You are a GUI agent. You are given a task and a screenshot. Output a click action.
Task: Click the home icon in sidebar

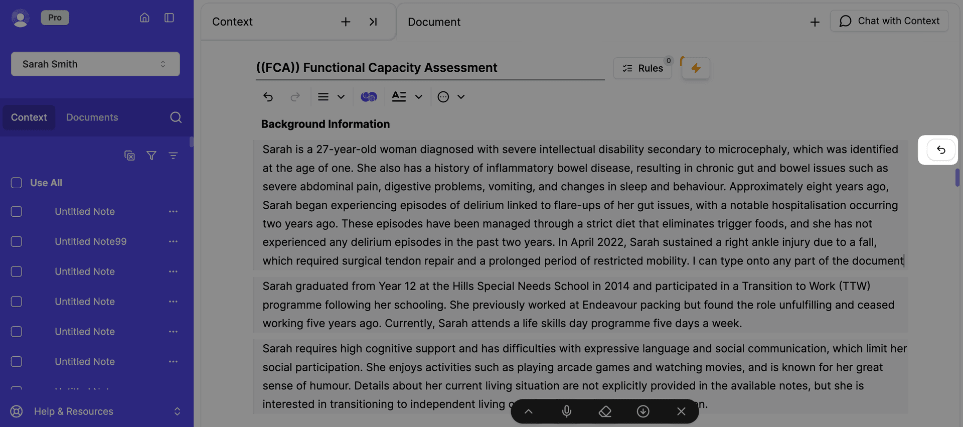point(144,18)
